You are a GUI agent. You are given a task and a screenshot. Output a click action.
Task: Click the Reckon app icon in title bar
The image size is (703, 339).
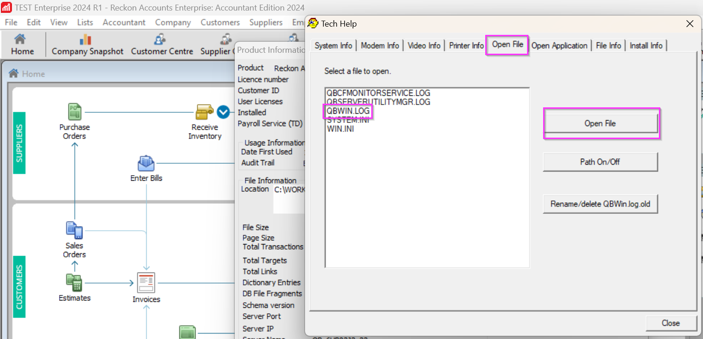point(6,8)
